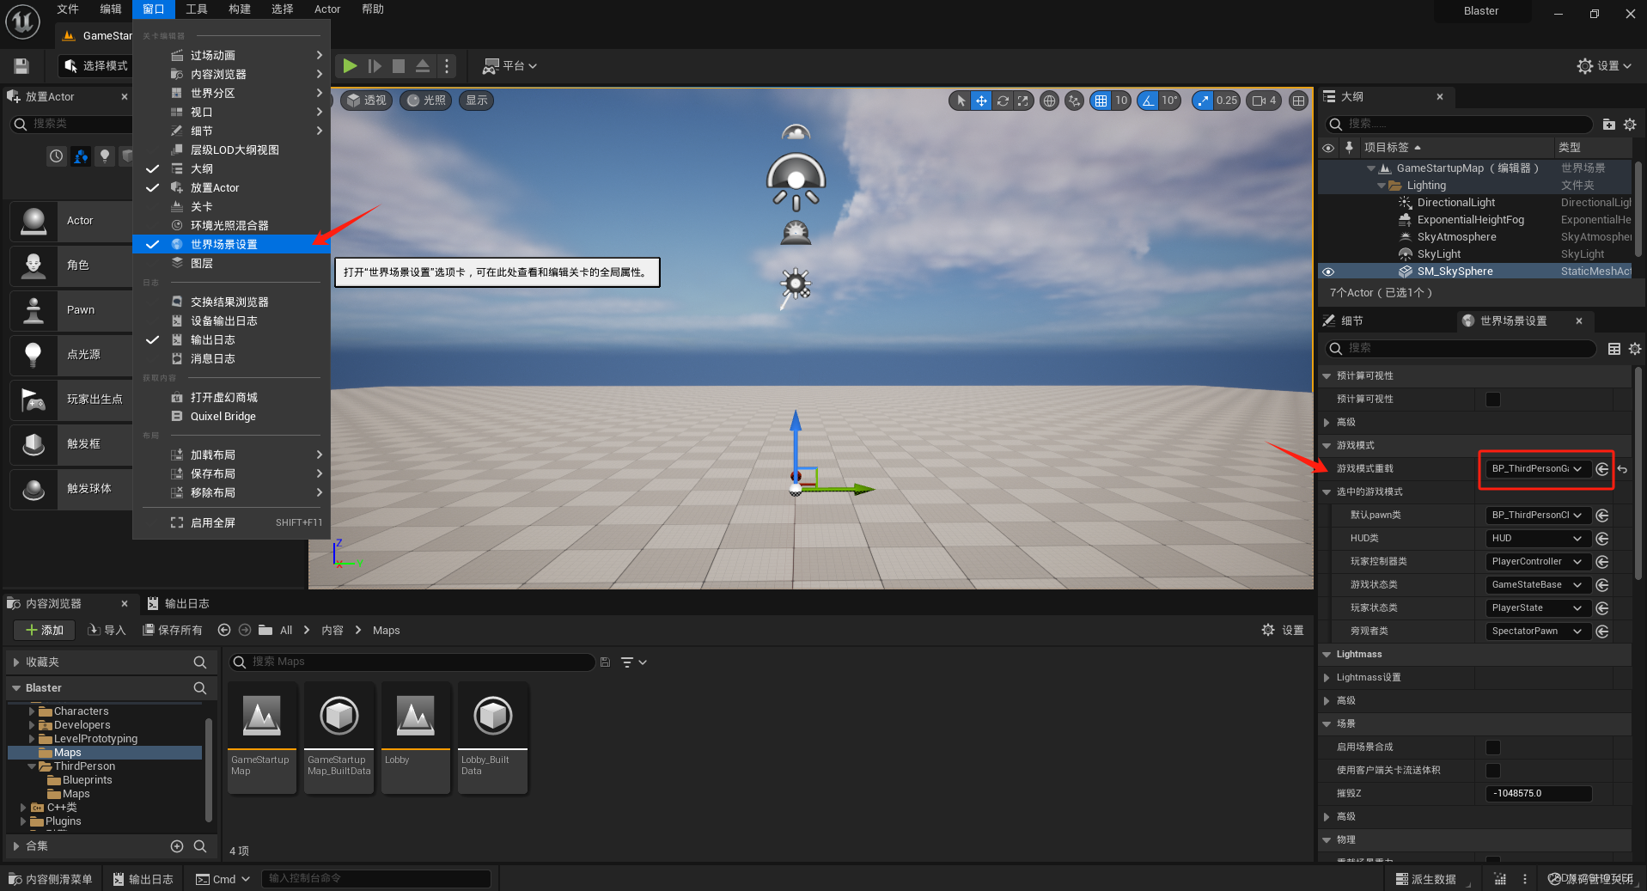Expand Characters folder in tree

click(x=32, y=711)
